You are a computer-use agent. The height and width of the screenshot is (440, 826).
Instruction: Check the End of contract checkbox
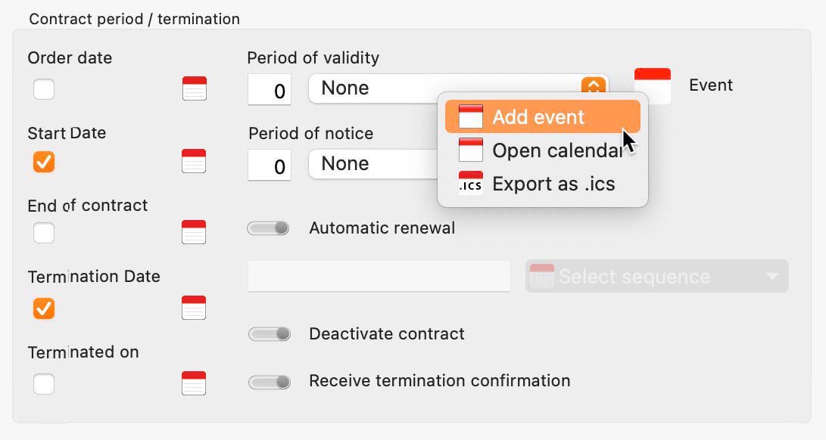[44, 233]
